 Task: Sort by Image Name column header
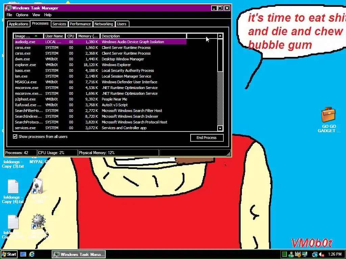(28, 36)
